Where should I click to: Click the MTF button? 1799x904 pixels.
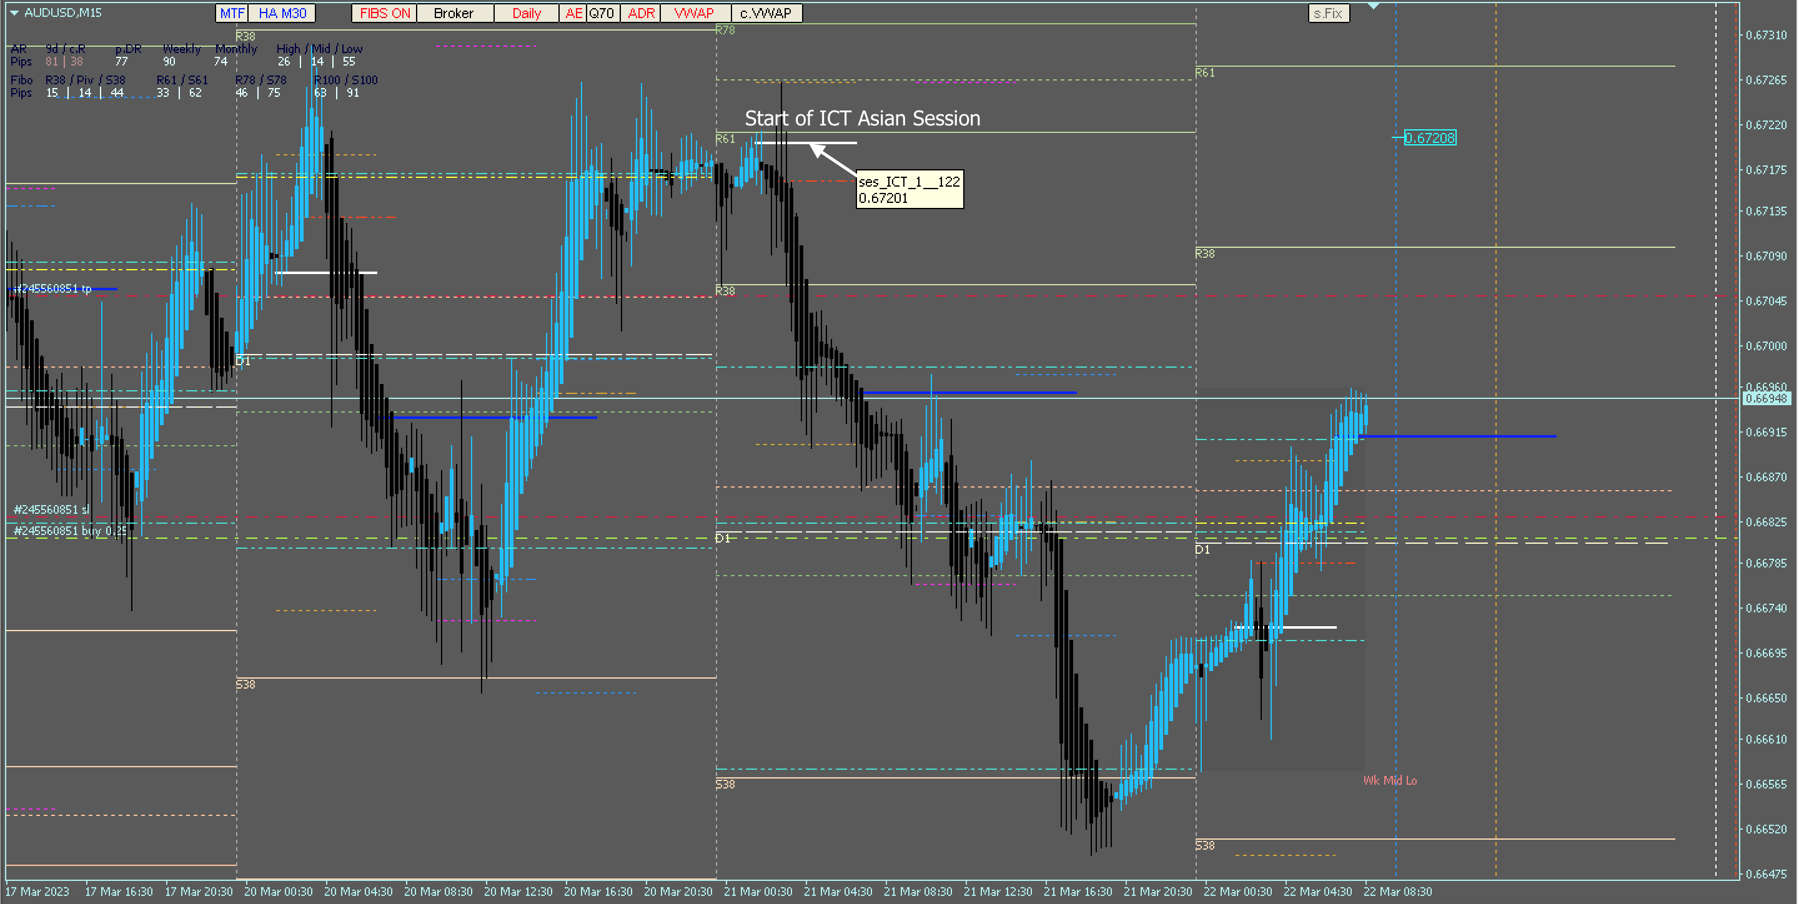pyautogui.click(x=232, y=13)
